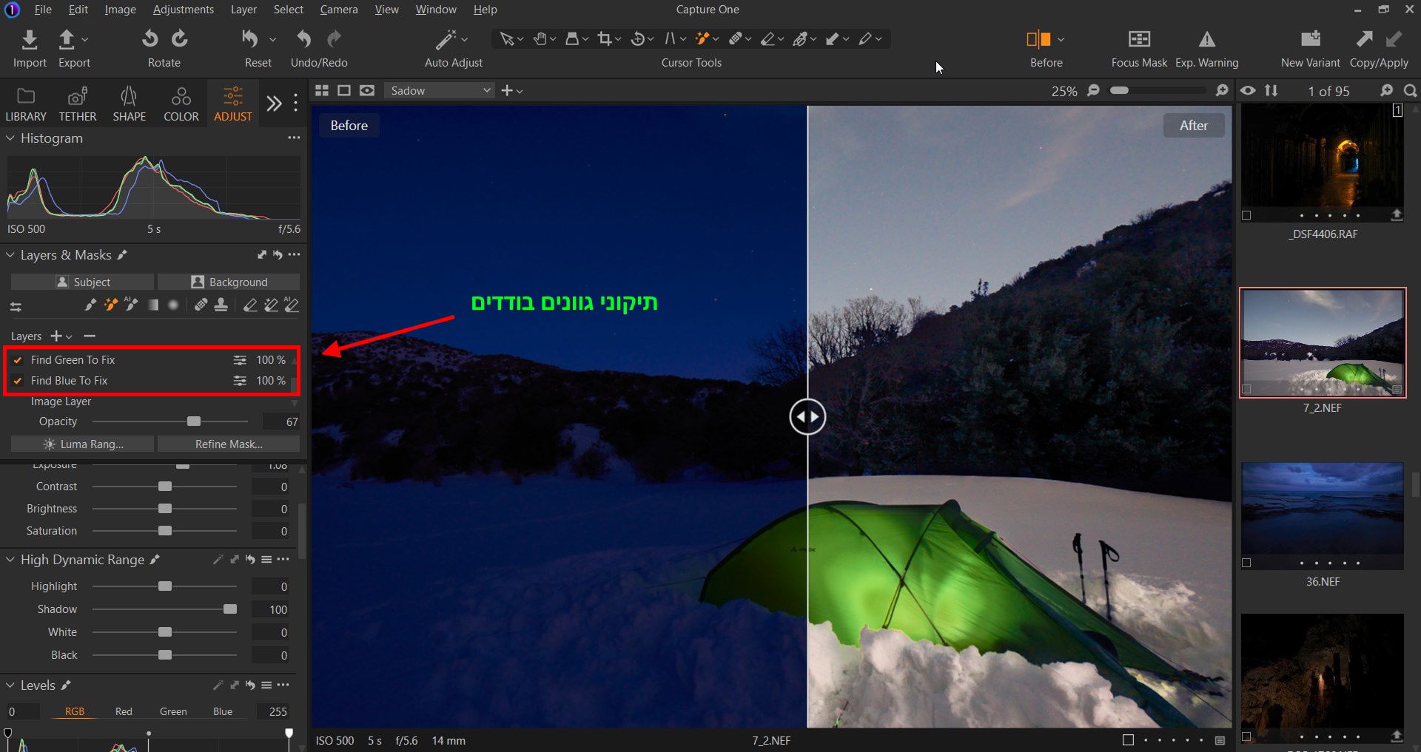The width and height of the screenshot is (1421, 752).
Task: Toggle the Before comparison view
Action: coord(1038,39)
